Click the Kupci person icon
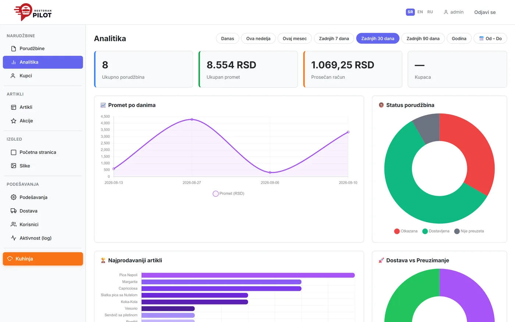Screen dimensions: 515x322 (x=14, y=76)
